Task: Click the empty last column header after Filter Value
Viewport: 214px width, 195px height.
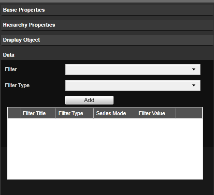Action: tap(188, 113)
